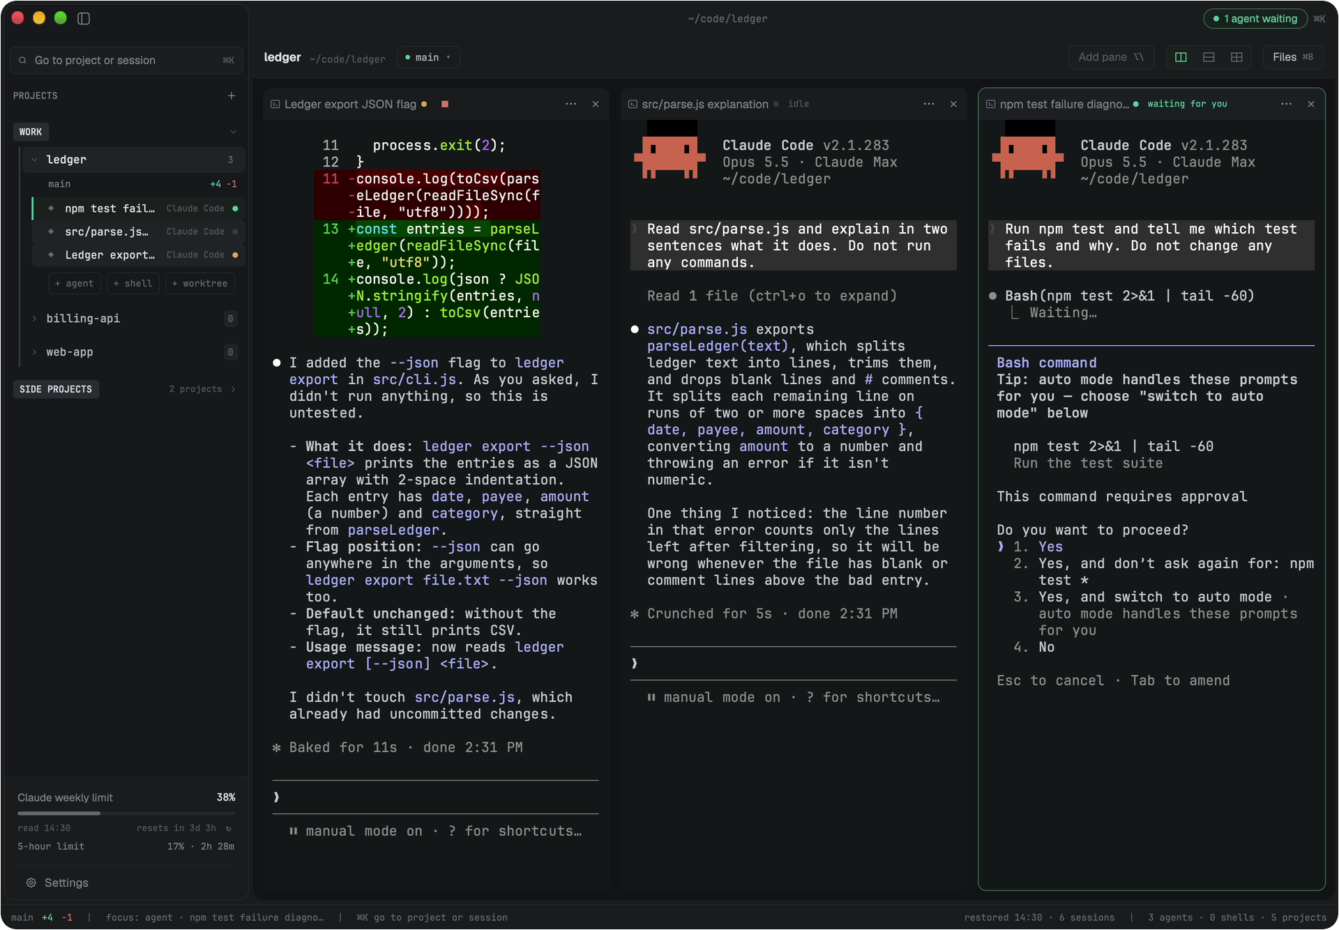
Task: Click the WORK group label
Action: tap(31, 132)
